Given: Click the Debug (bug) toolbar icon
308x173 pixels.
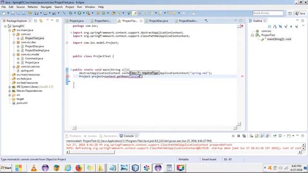Looking at the screenshot, I should [71, 13].
